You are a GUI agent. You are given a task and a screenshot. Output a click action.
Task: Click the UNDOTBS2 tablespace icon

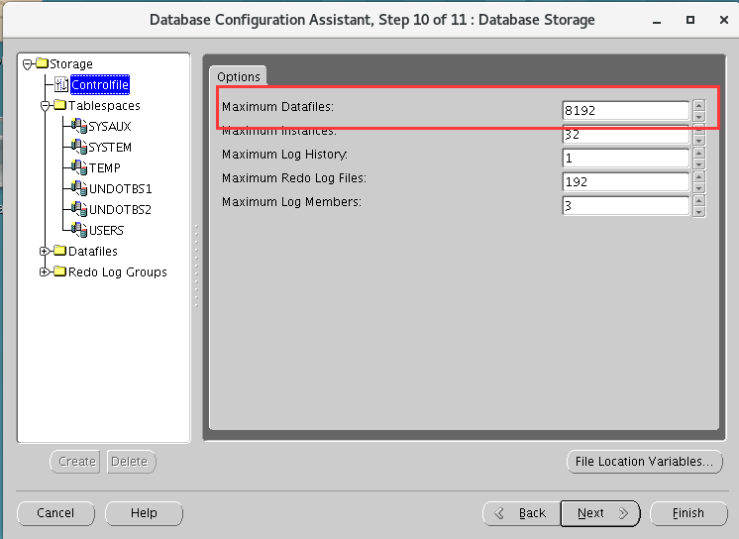pyautogui.click(x=79, y=210)
